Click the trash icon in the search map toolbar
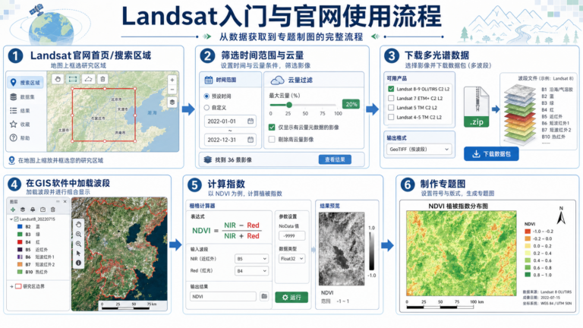This screenshot has width=583, height=328. coord(102,79)
